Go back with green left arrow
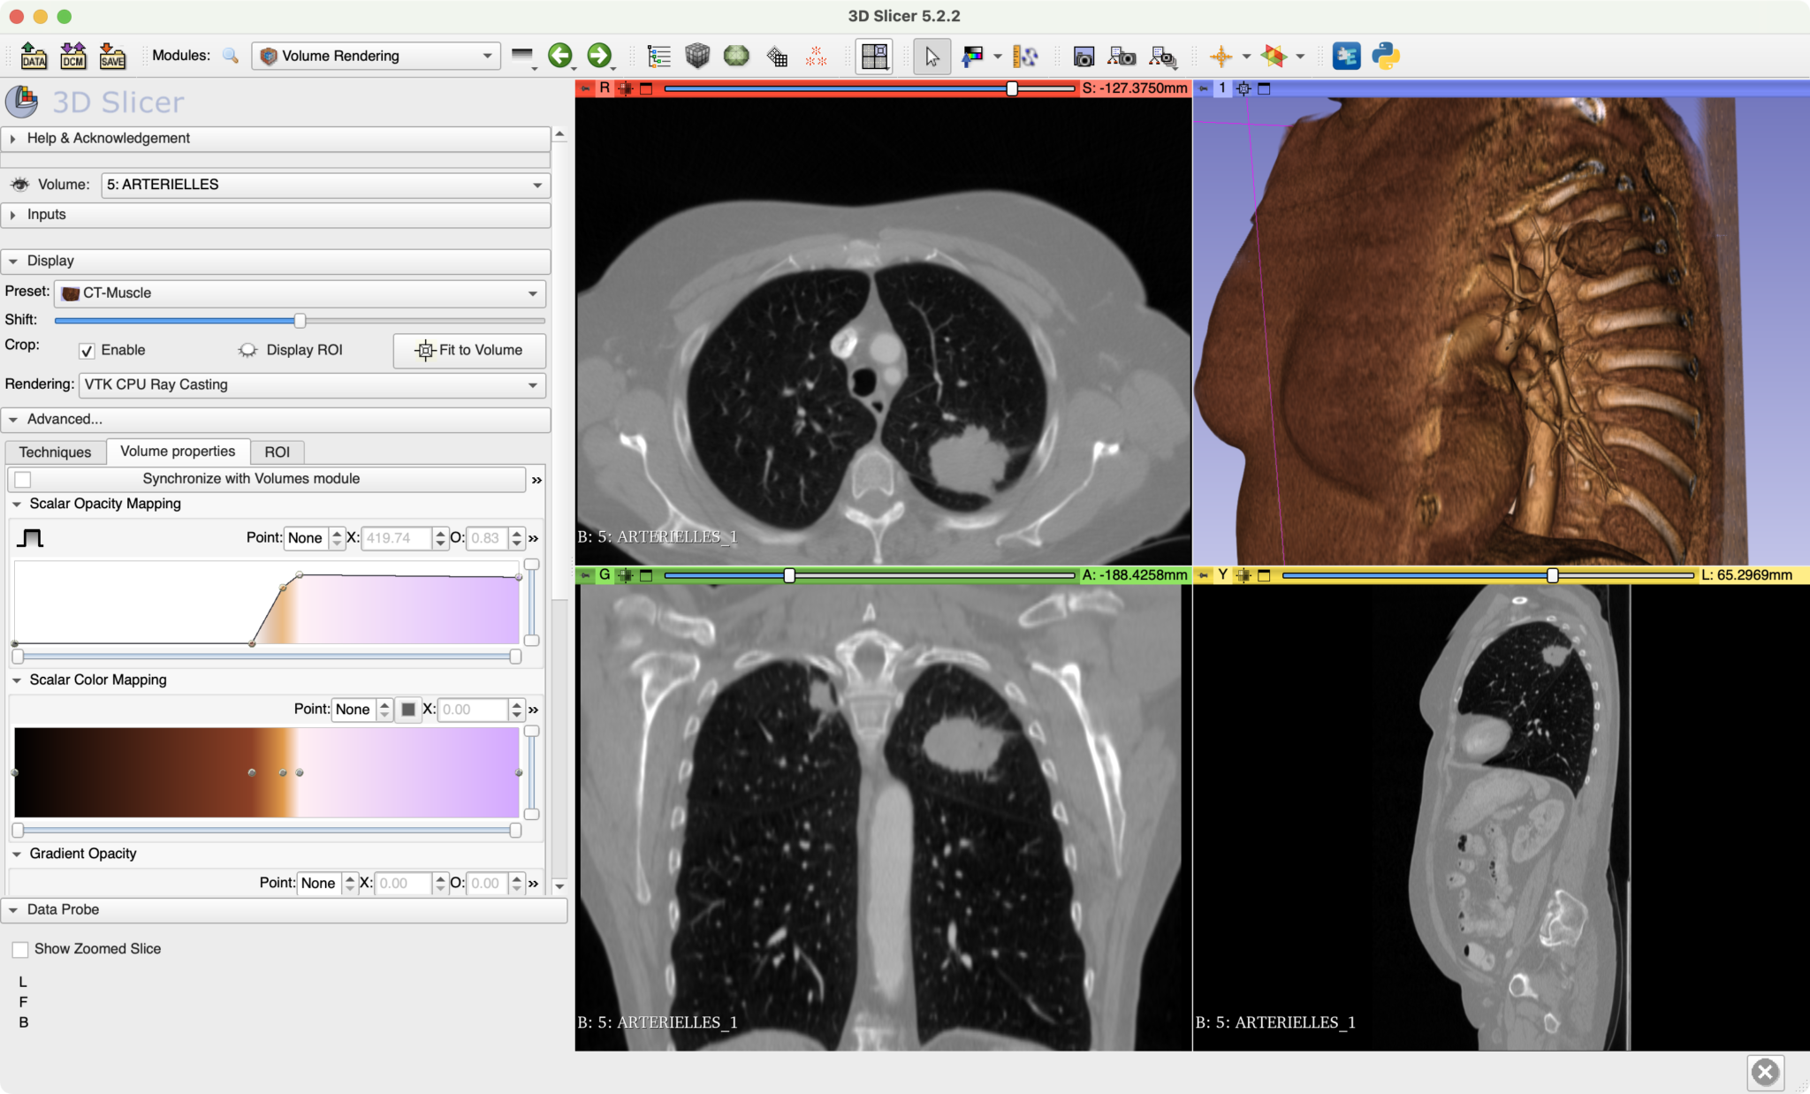This screenshot has height=1094, width=1810. click(x=559, y=56)
